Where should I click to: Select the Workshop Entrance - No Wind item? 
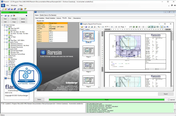(x=20, y=46)
